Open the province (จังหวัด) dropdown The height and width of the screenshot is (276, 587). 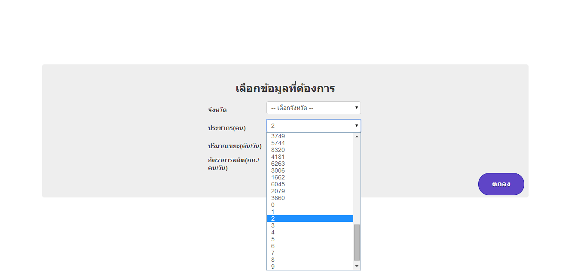[314, 108]
